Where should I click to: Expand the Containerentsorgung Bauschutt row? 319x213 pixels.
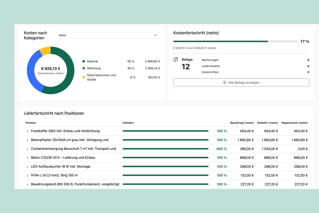pos(27,149)
